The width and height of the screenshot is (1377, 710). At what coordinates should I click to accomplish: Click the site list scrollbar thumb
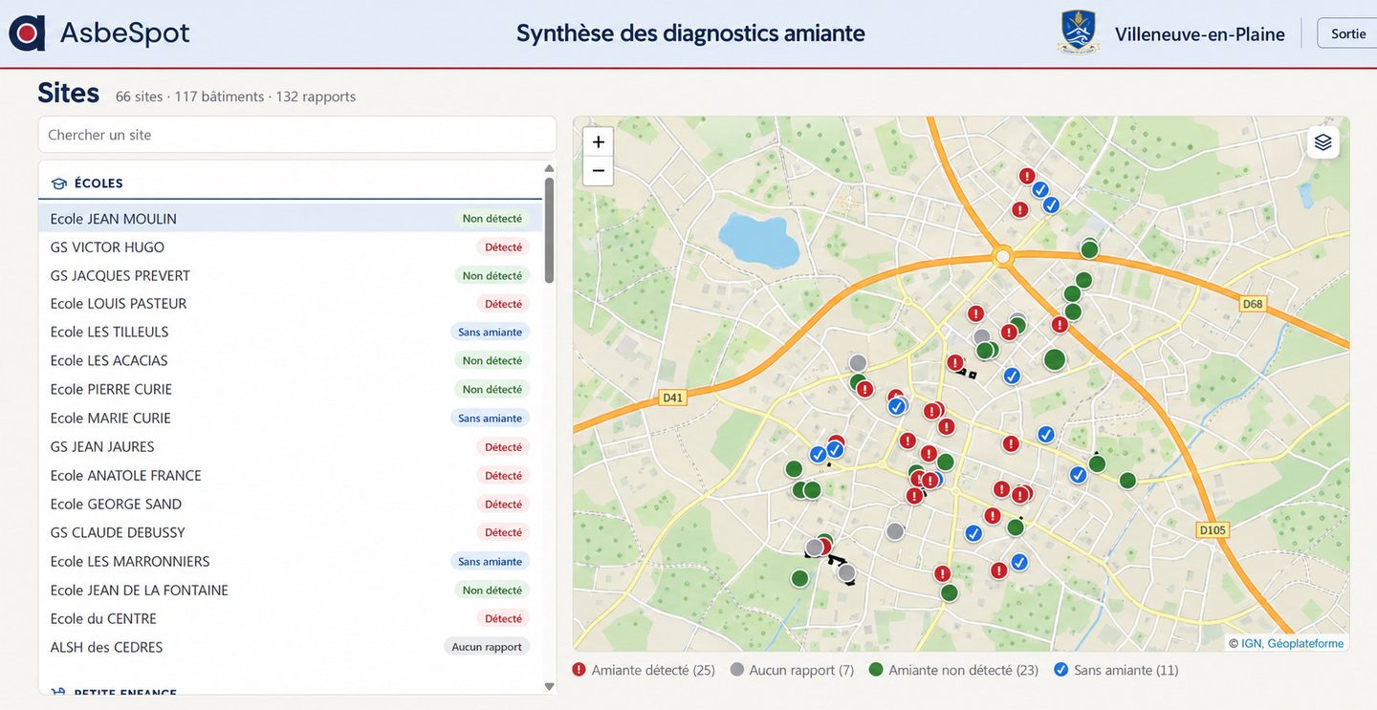tap(549, 229)
